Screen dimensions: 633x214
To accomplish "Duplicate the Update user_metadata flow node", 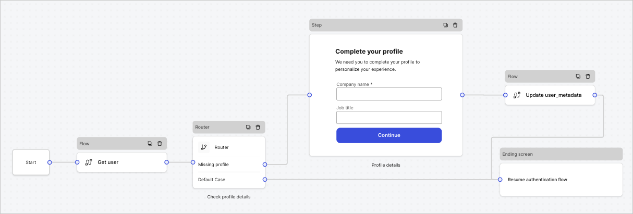I will (x=578, y=76).
